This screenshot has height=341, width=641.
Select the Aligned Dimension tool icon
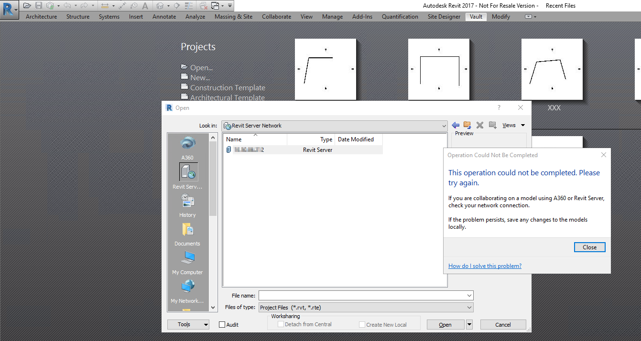point(122,6)
